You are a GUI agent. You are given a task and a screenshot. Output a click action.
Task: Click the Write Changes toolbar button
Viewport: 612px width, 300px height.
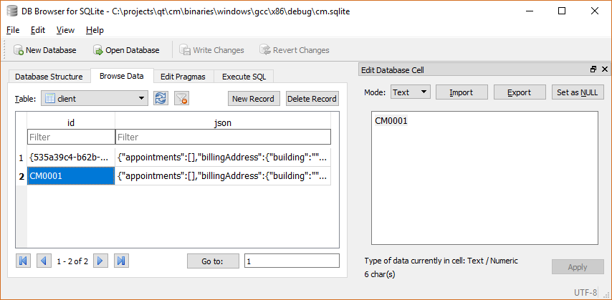coord(211,50)
